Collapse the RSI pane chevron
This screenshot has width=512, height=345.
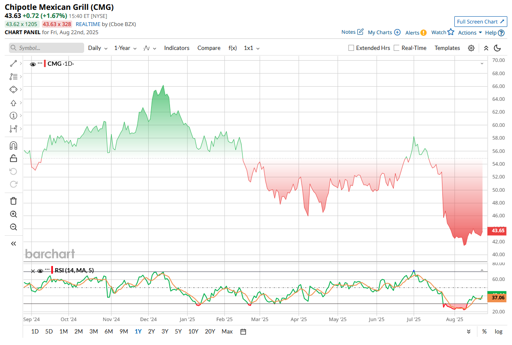[x=482, y=270]
